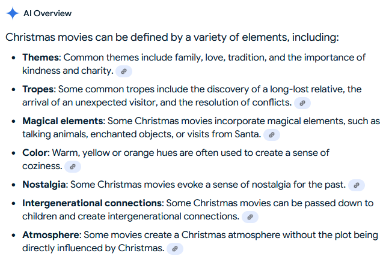This screenshot has width=389, height=265.
Task: Open link icon after Intergenerational connections bullet
Action: coord(250,217)
